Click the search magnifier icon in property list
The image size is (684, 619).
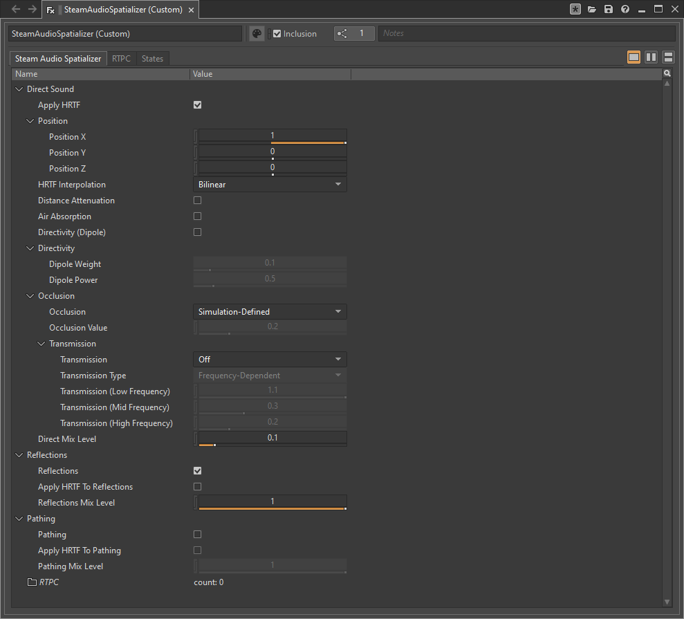pos(667,73)
